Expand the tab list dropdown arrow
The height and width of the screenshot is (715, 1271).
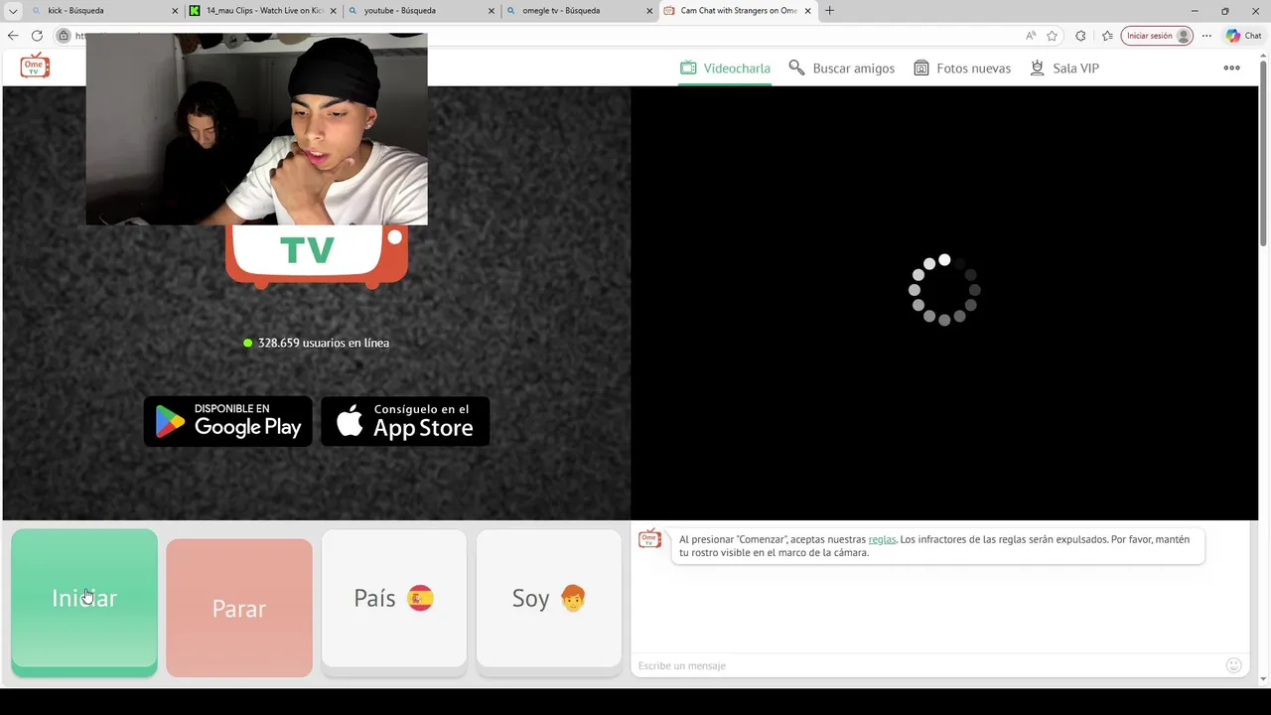[13, 11]
